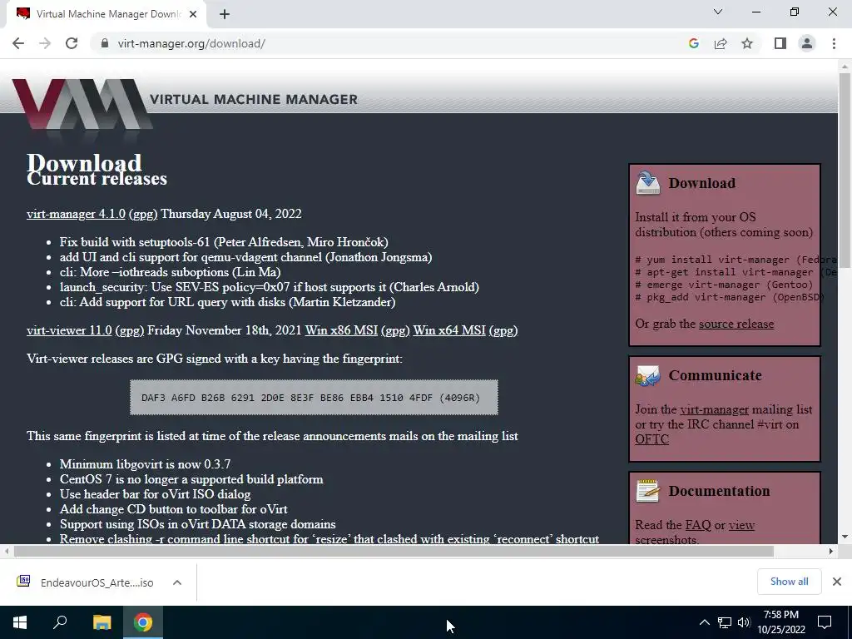Open the gpg link after virt-viewer 11.0
852x639 pixels.
tap(129, 329)
